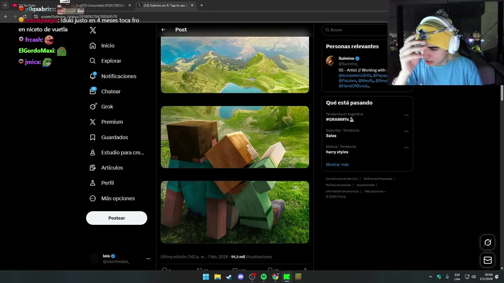Viewport: 504px width, 283px height.
Task: Open the floating Grok button
Action: click(487, 243)
